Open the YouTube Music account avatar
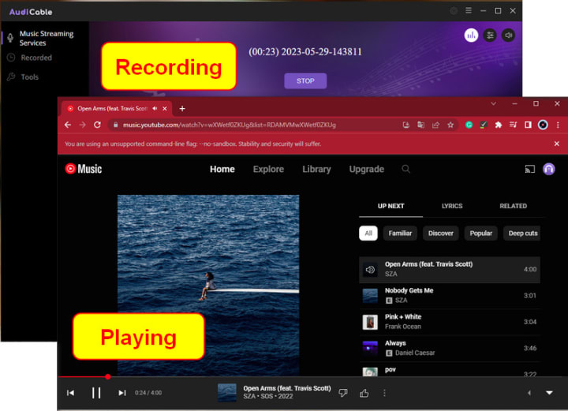568x411 pixels. pos(549,169)
